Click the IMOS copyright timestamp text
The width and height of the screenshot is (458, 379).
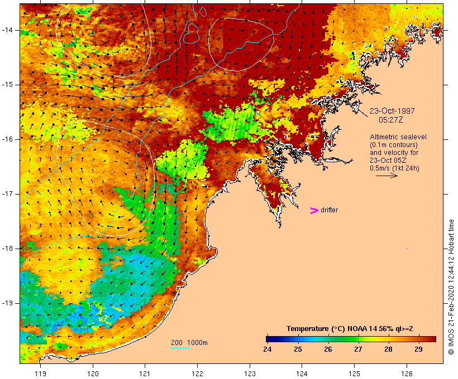[451, 287]
